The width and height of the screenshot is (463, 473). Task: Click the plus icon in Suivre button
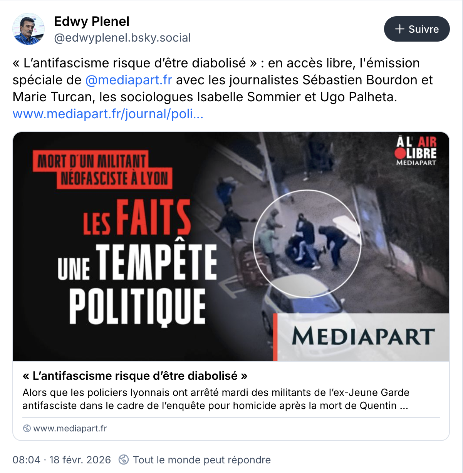(400, 29)
